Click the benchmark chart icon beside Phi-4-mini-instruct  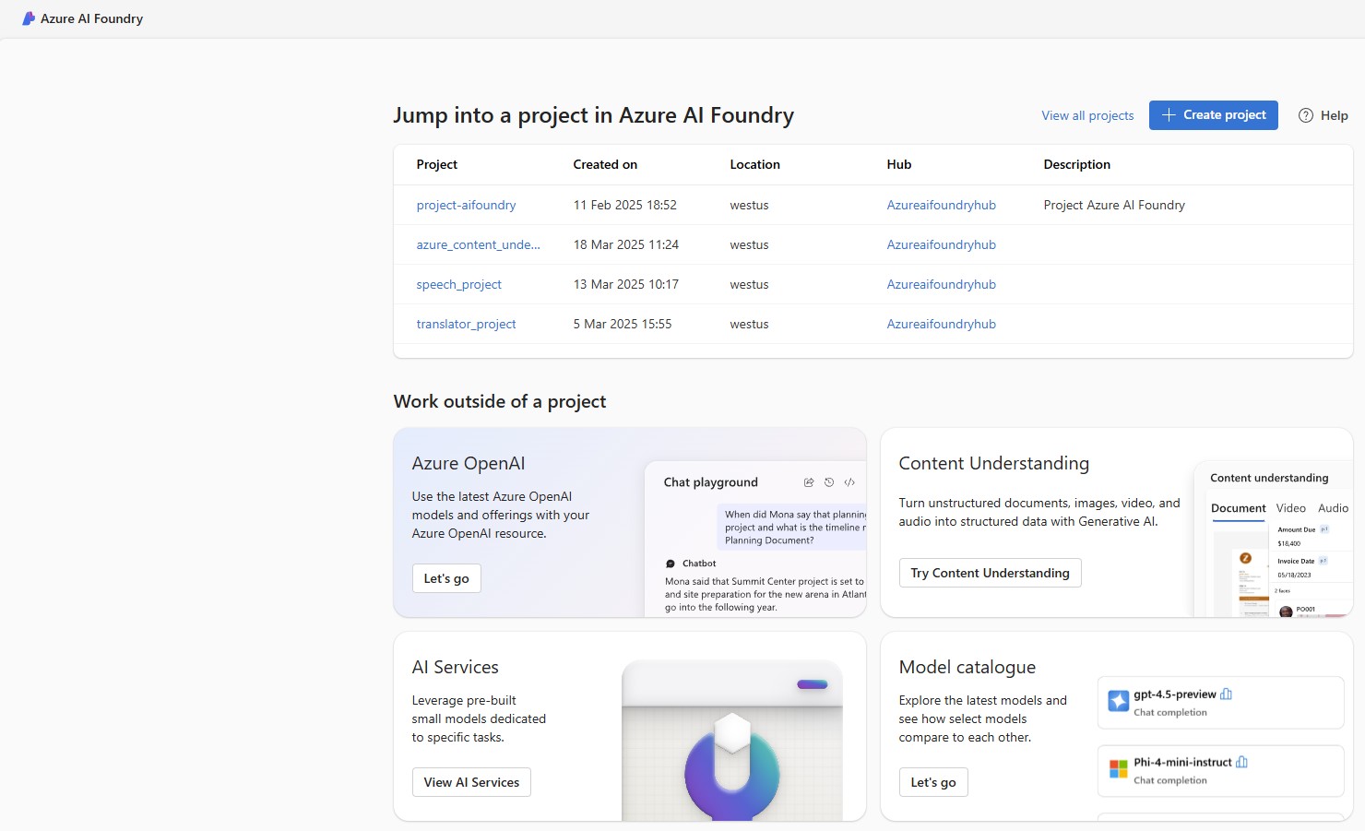[1241, 762]
